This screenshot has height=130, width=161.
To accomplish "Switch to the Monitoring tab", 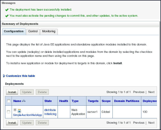I will 49,31.
